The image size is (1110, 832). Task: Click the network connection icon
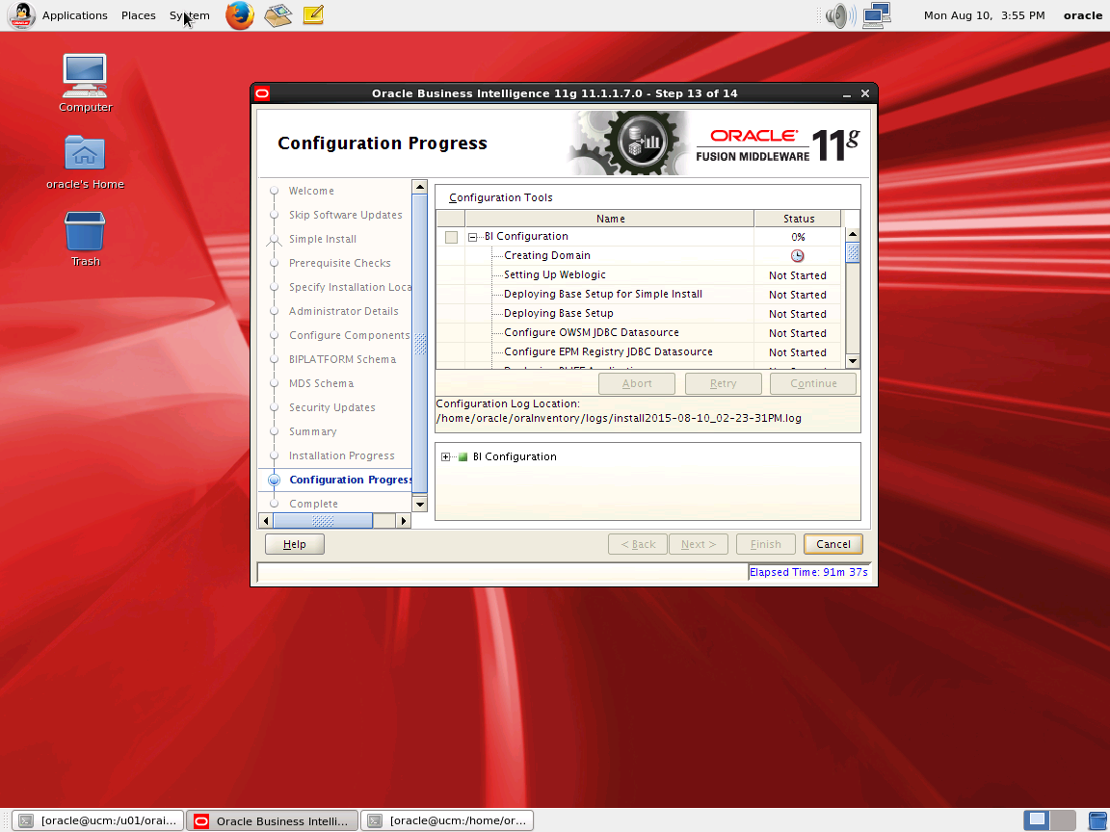[x=877, y=14]
